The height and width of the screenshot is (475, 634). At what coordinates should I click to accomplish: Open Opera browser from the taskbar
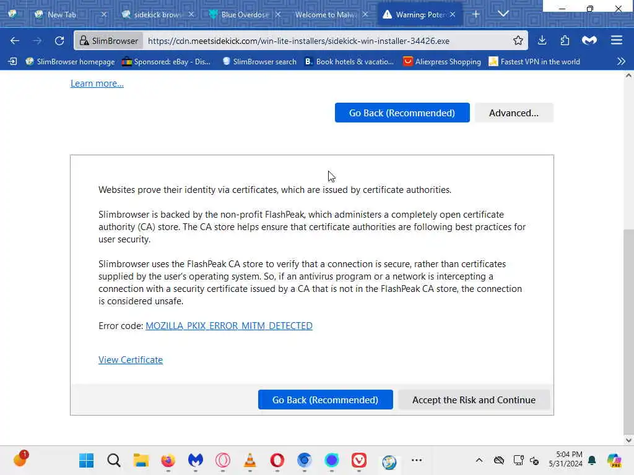(277, 460)
